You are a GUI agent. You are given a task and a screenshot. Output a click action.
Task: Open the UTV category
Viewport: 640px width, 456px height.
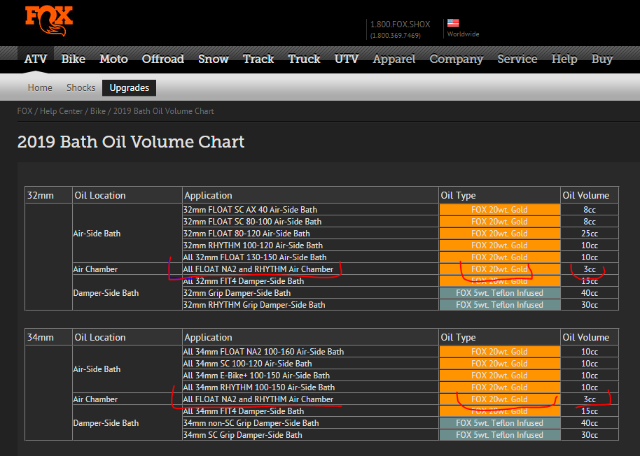point(346,59)
